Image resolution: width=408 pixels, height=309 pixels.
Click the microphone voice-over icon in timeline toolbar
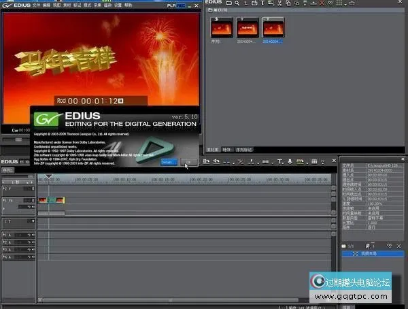click(290, 162)
